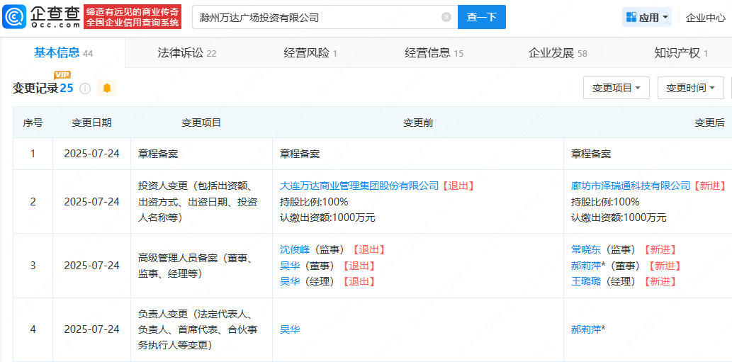Viewport: 732px width, 362px height.
Task: Open 企业中心
Action: coord(705,18)
